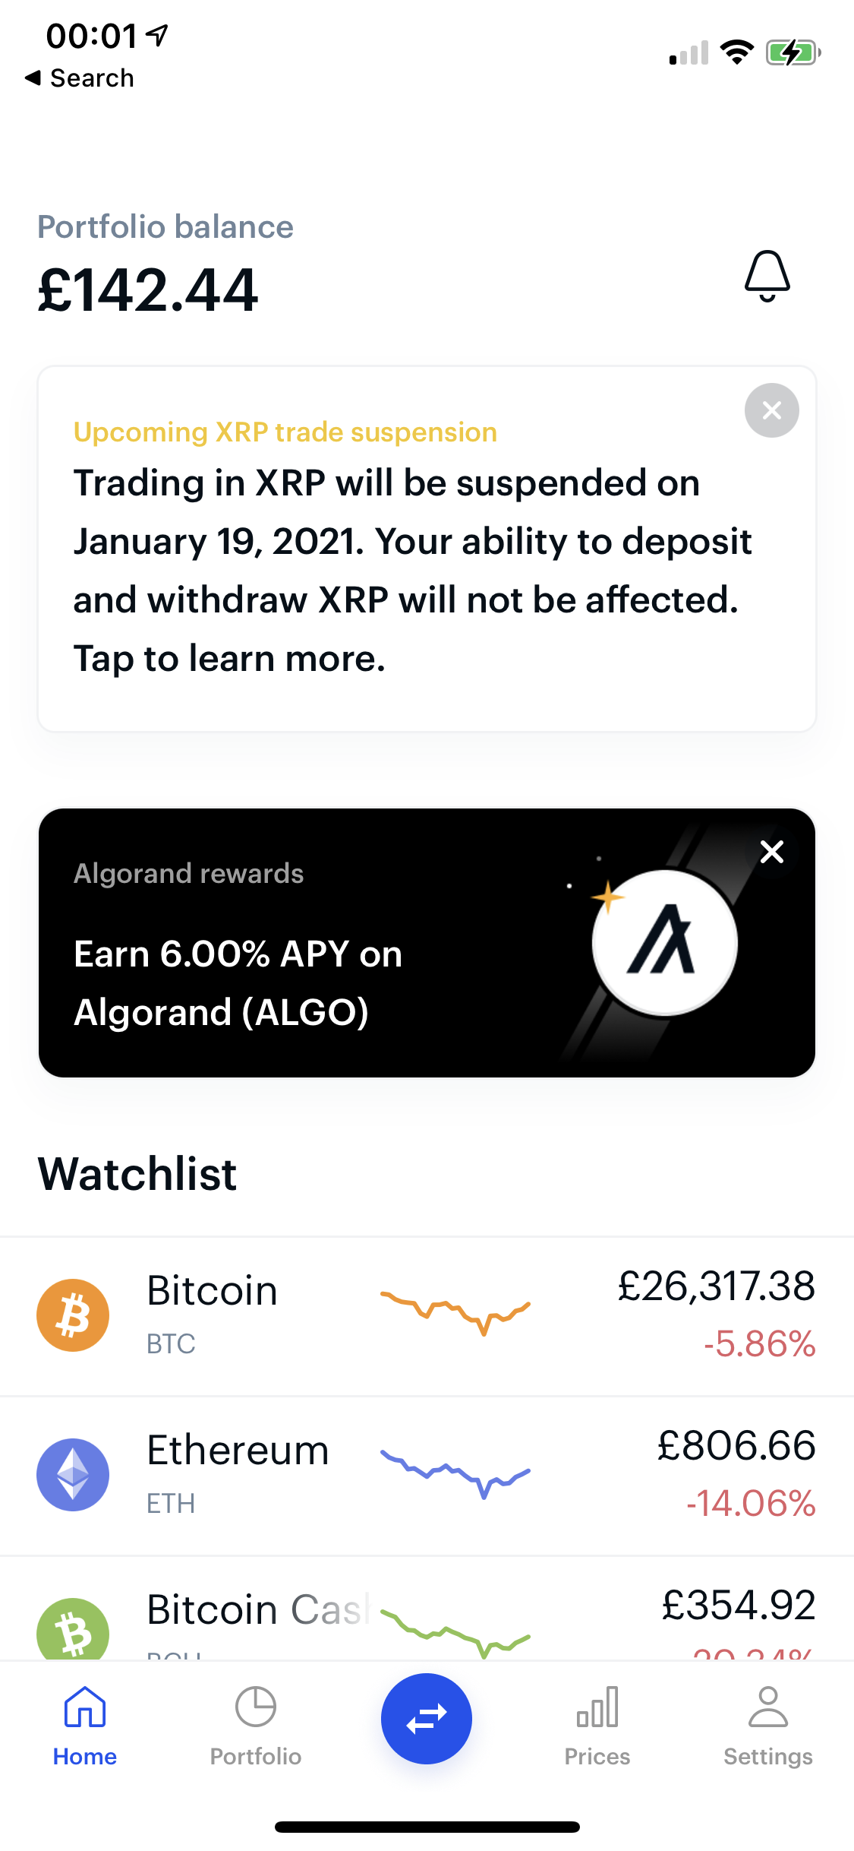Screen dimensions: 854x1851
Task: Open Ethereum price £806.66 details
Action: tap(736, 1447)
